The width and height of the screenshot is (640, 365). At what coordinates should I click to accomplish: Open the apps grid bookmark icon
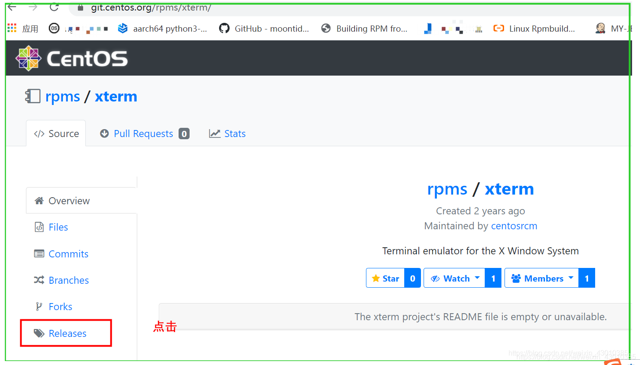coord(12,28)
